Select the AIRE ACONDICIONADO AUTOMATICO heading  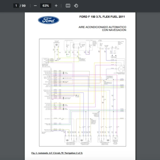pyautogui.click(x=102, y=27)
